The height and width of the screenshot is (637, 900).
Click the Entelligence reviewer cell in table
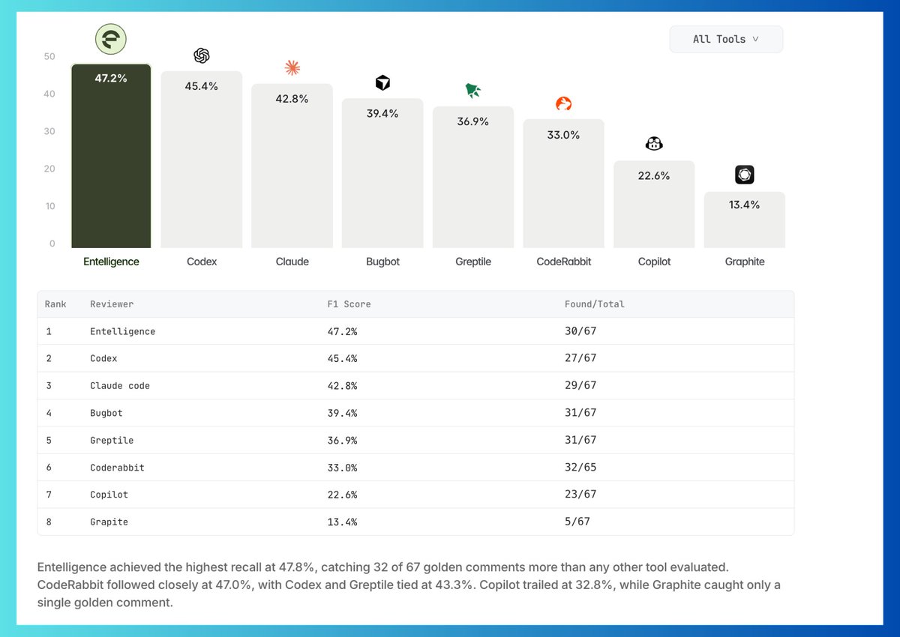click(122, 331)
